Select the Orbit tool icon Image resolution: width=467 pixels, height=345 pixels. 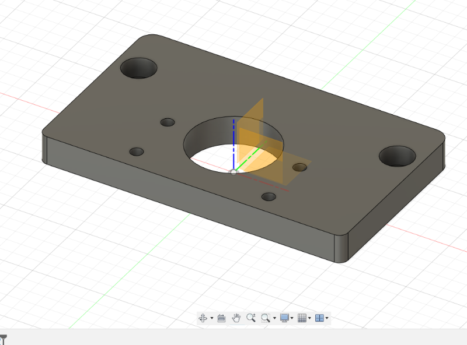click(x=203, y=318)
